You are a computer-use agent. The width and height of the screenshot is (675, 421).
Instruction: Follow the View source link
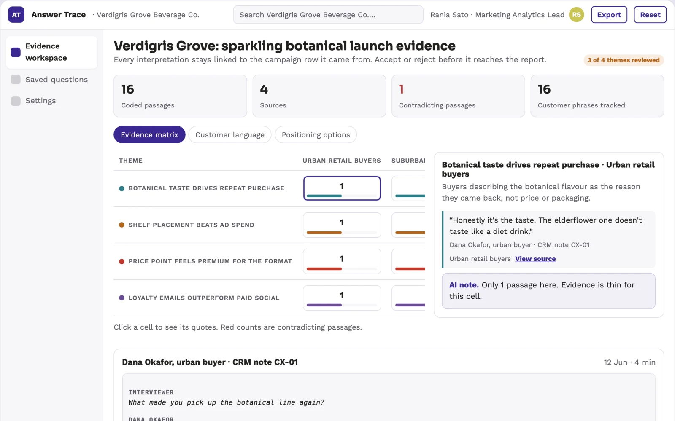535,259
